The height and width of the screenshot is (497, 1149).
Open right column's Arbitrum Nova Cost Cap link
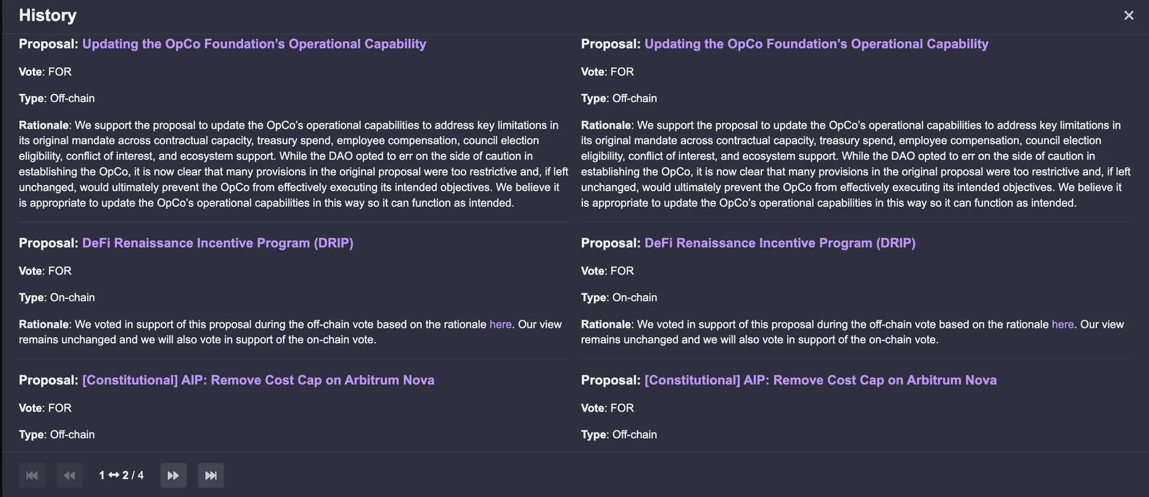tap(820, 380)
